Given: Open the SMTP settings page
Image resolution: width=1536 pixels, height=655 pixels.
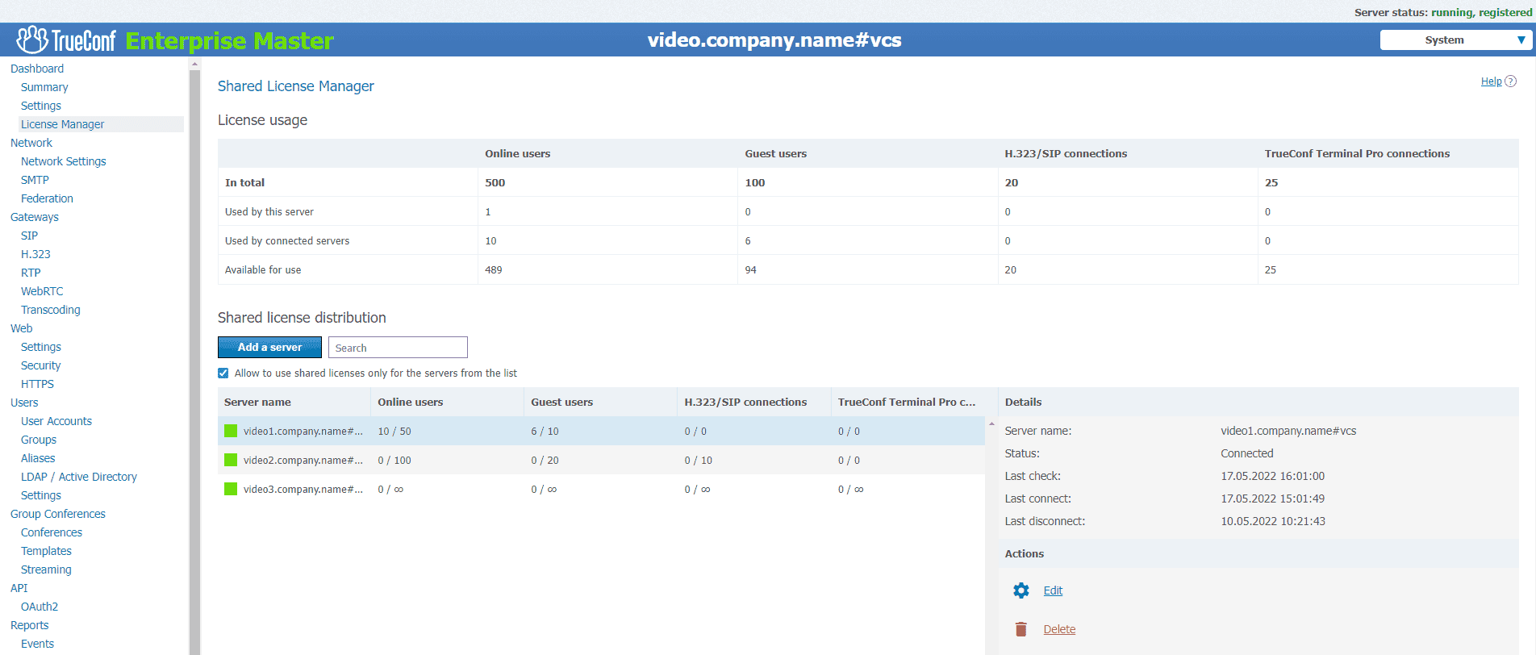Looking at the screenshot, I should [35, 180].
